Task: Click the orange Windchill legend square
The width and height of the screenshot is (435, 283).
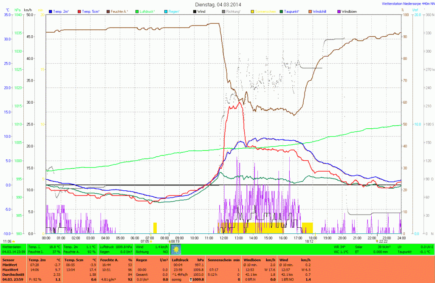Action: (310, 11)
